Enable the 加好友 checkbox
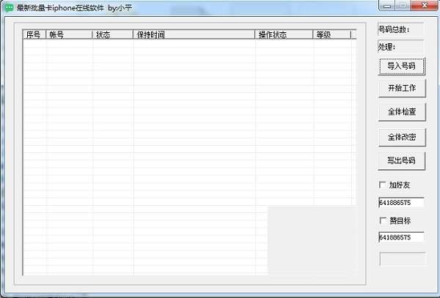This screenshot has width=440, height=298. pyautogui.click(x=382, y=185)
